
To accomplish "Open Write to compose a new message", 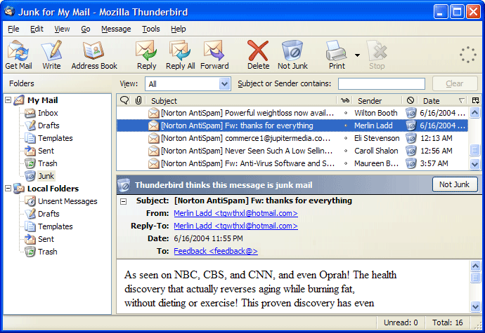I will [x=51, y=55].
